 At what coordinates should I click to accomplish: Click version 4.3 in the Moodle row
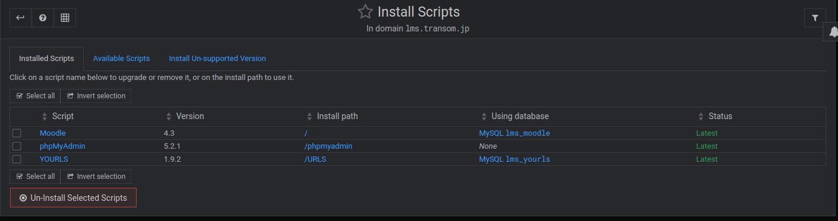170,133
